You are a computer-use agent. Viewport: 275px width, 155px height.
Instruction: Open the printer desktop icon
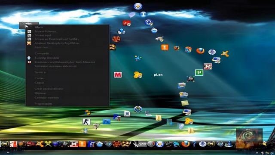(181, 86)
